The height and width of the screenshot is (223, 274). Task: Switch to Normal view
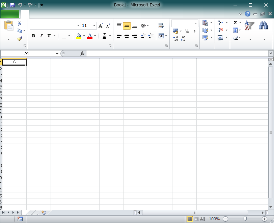tap(190, 219)
